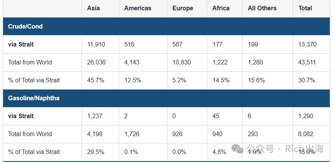Click the WeChat logo icon in watermark
334x162 pixels.
click(237, 149)
